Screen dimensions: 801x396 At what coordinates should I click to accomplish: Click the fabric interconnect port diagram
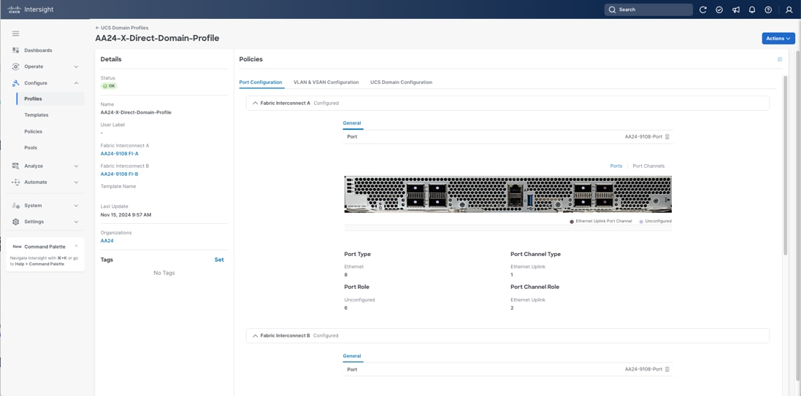click(x=507, y=195)
